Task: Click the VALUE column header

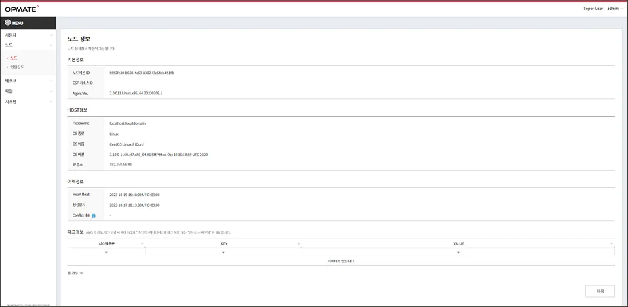Action: coord(458,244)
